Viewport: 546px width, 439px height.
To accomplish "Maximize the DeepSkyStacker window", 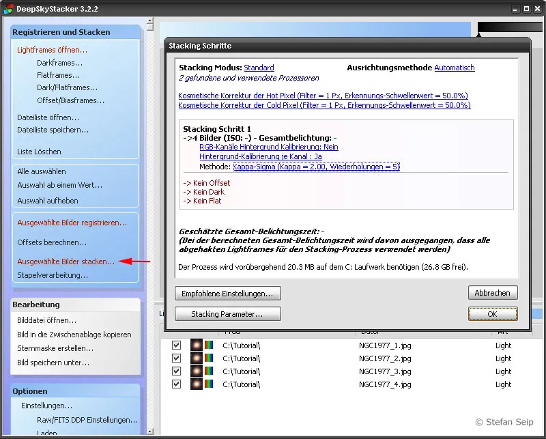I will click(526, 9).
